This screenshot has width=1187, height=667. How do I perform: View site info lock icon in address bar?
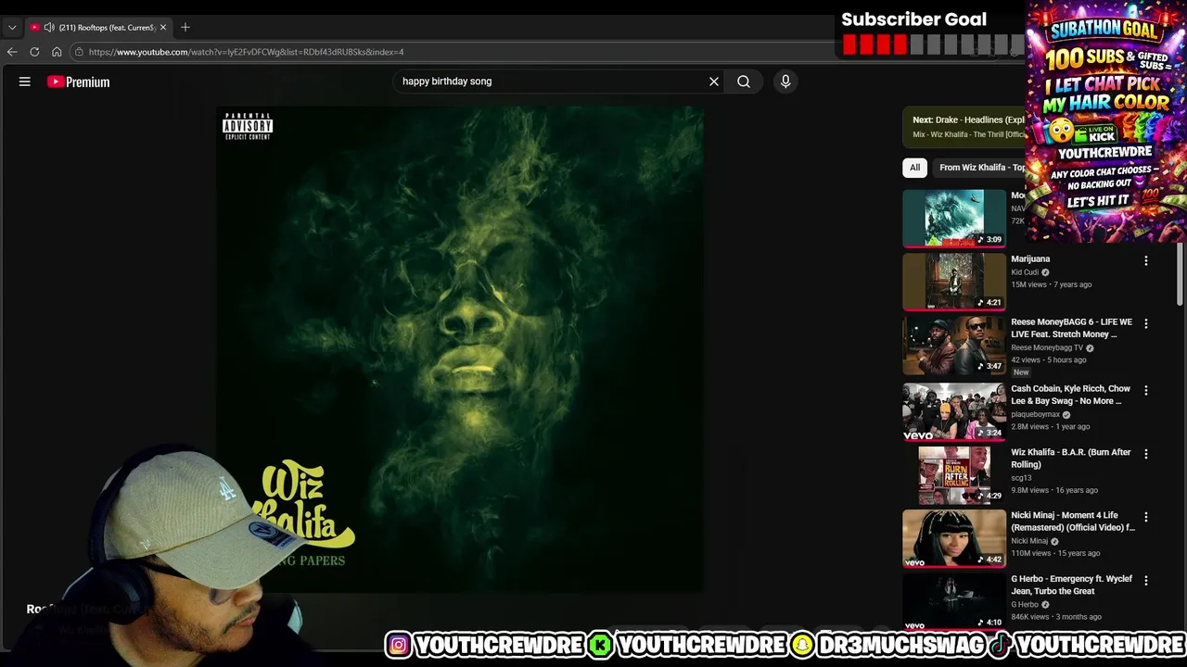(x=79, y=52)
